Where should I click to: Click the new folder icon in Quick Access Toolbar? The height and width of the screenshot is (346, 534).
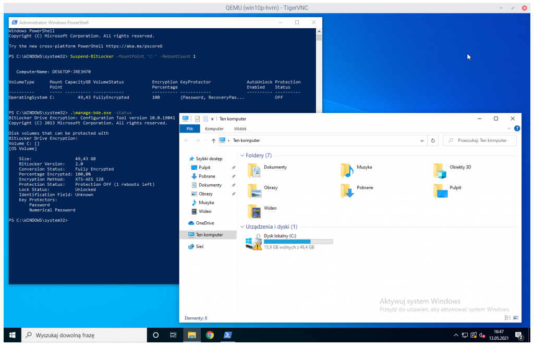pos(205,118)
